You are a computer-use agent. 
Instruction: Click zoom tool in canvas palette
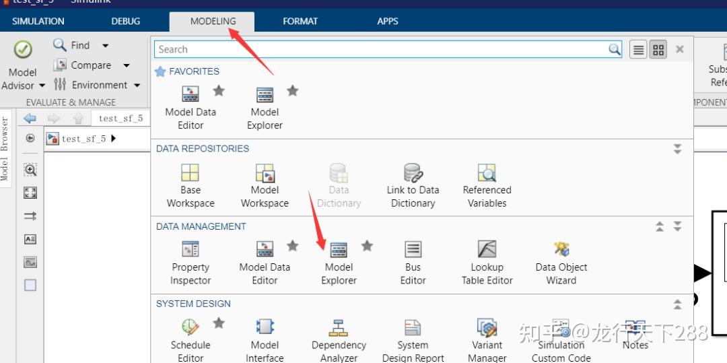point(30,170)
